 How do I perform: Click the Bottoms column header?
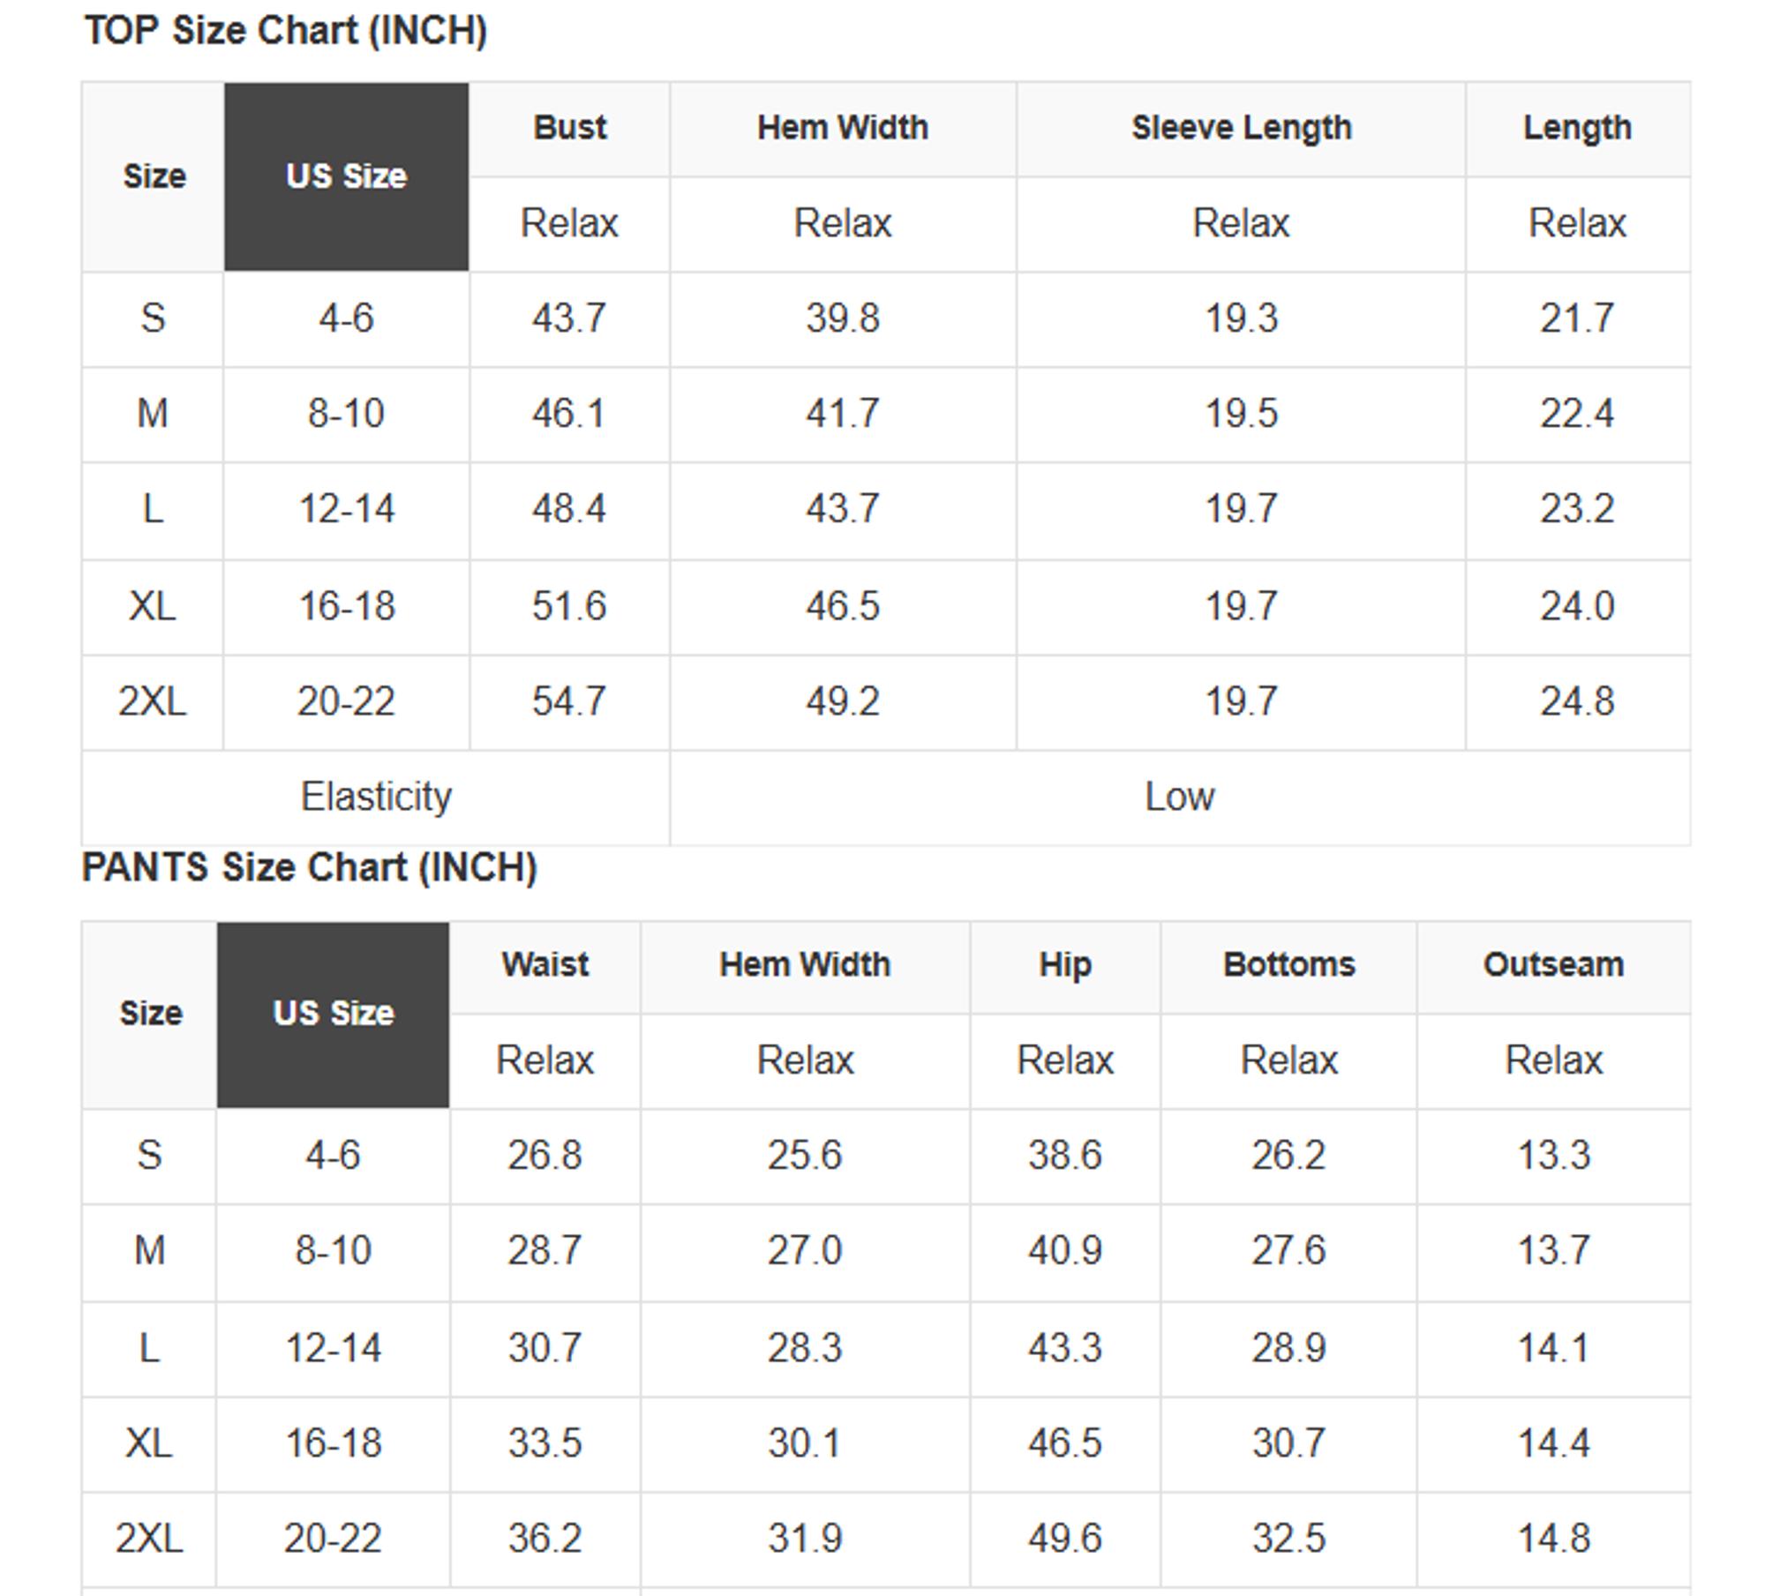[x=1288, y=964]
